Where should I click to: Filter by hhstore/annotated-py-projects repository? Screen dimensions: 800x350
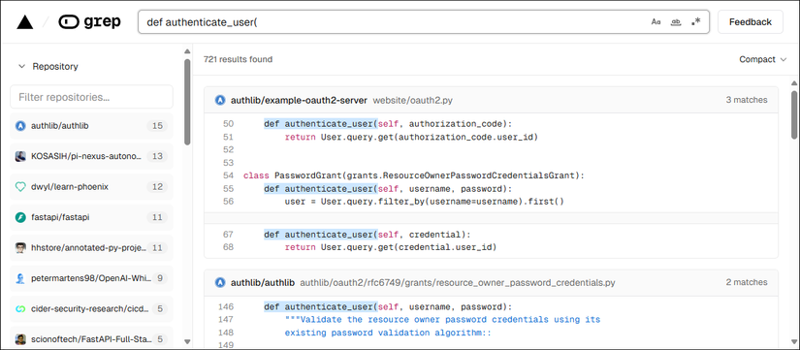pos(91,248)
